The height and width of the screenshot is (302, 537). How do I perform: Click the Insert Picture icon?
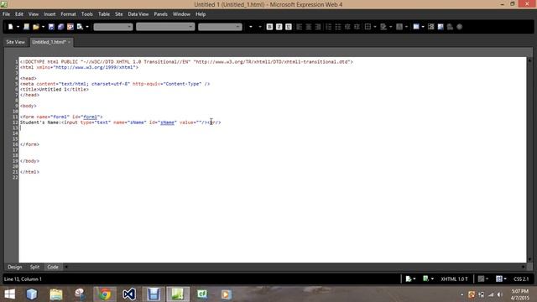441,27
